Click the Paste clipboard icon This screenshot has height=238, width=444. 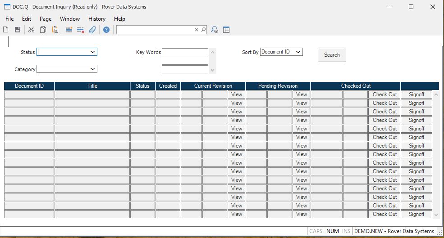tap(55, 30)
